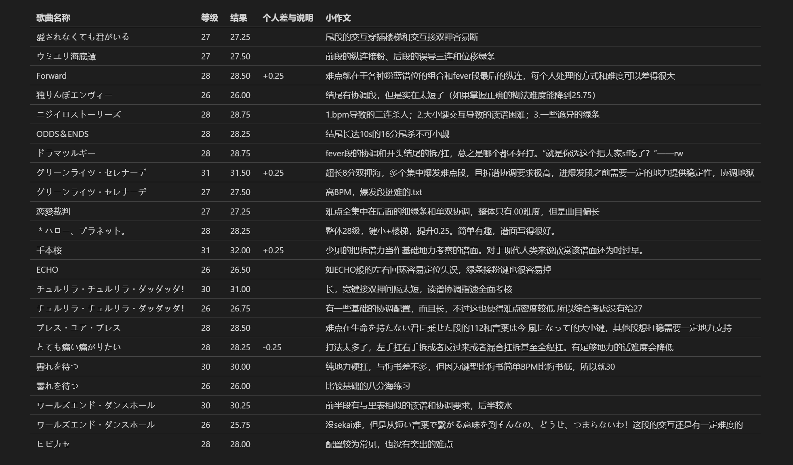Select the Forward song row name
Viewport: 793px width, 465px height.
pyautogui.click(x=51, y=76)
